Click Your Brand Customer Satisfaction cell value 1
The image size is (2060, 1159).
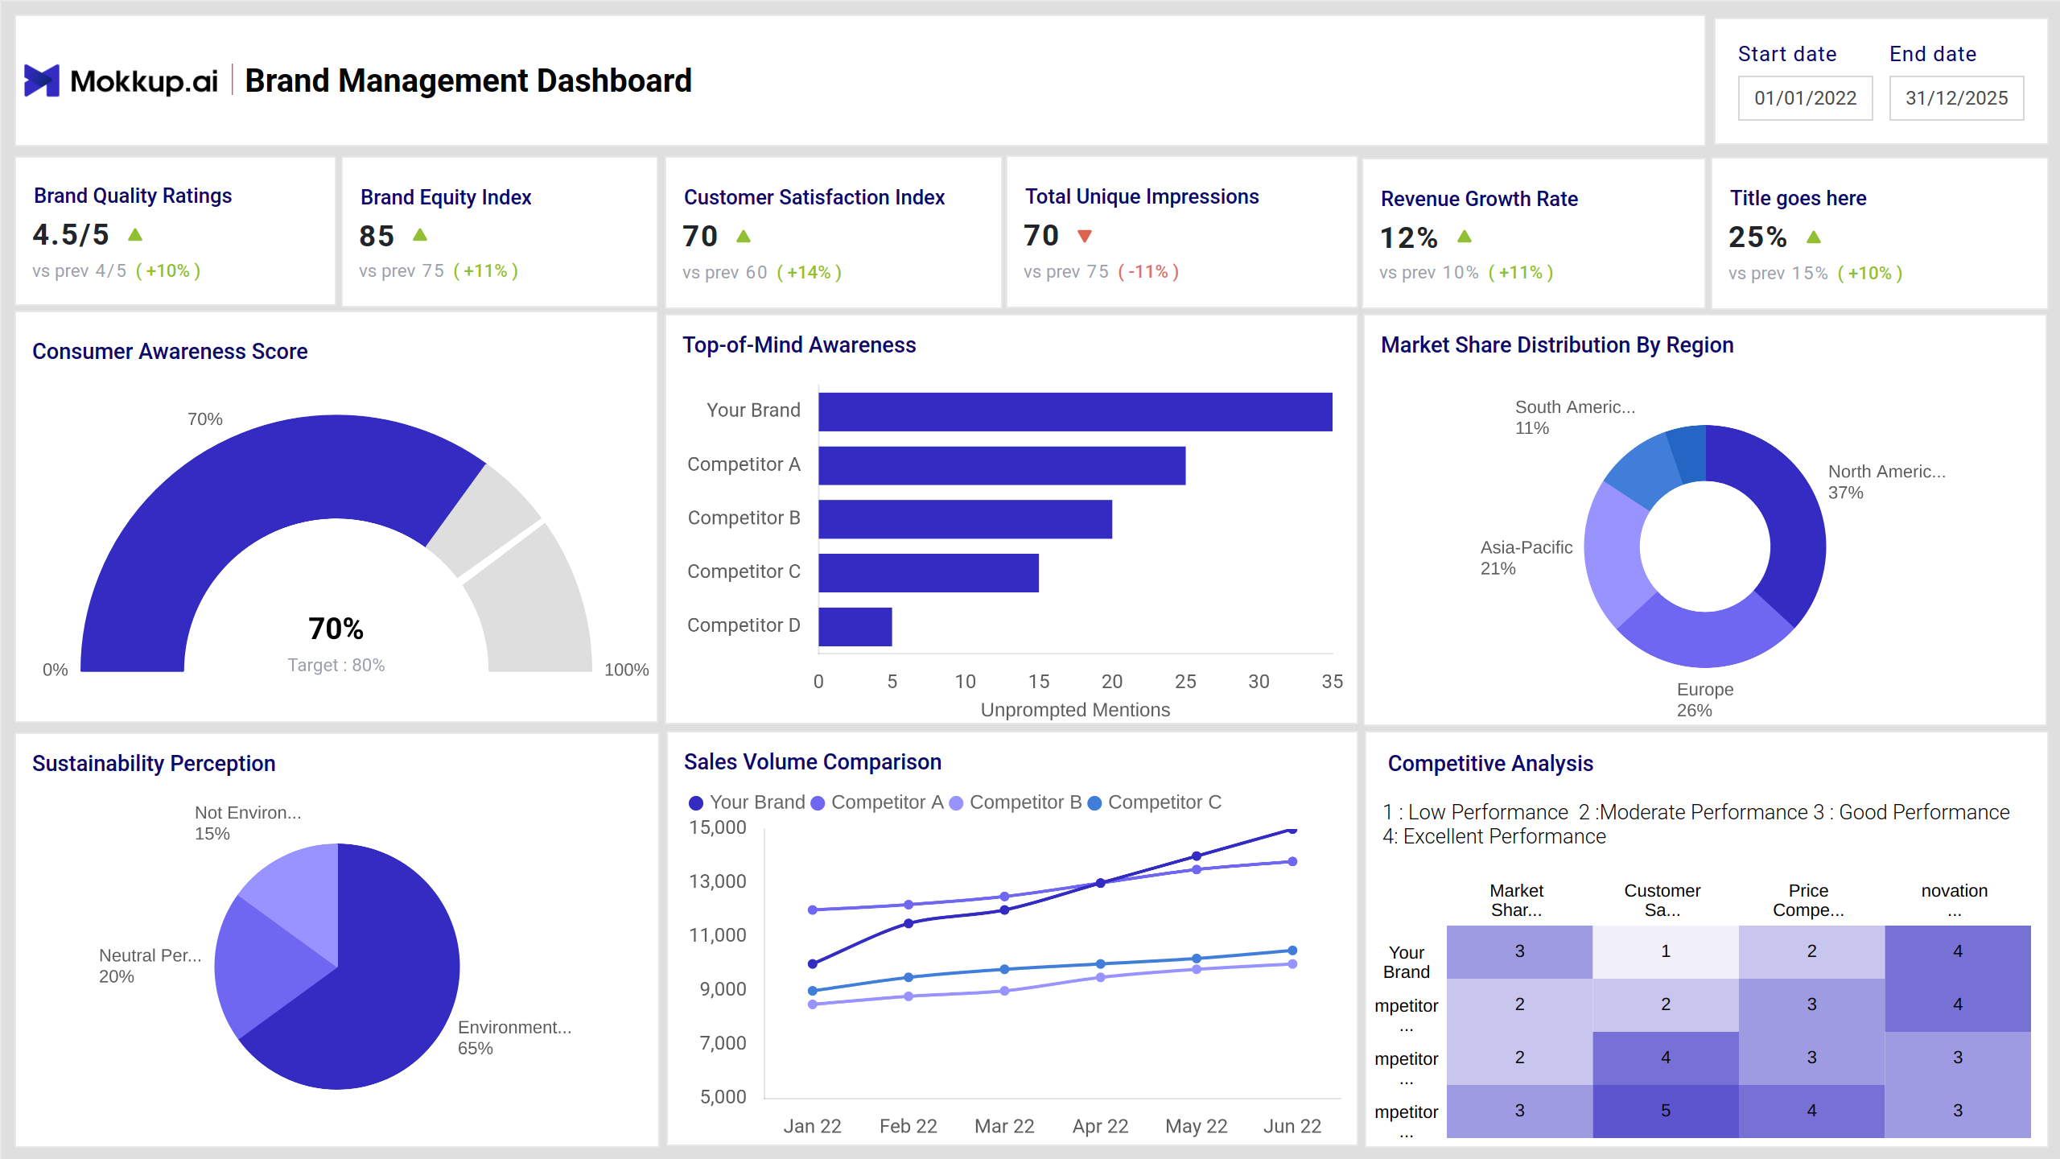coord(1666,951)
